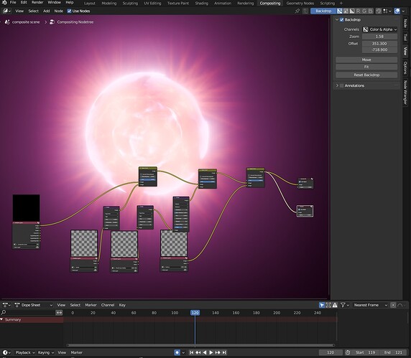Open the Dope Sheet Channel menu
This screenshot has height=358, width=411.
[108, 305]
